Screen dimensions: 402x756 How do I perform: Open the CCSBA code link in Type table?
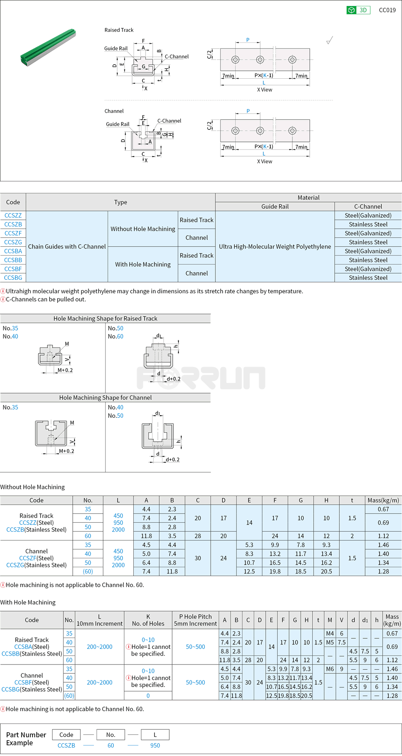[x=13, y=251]
